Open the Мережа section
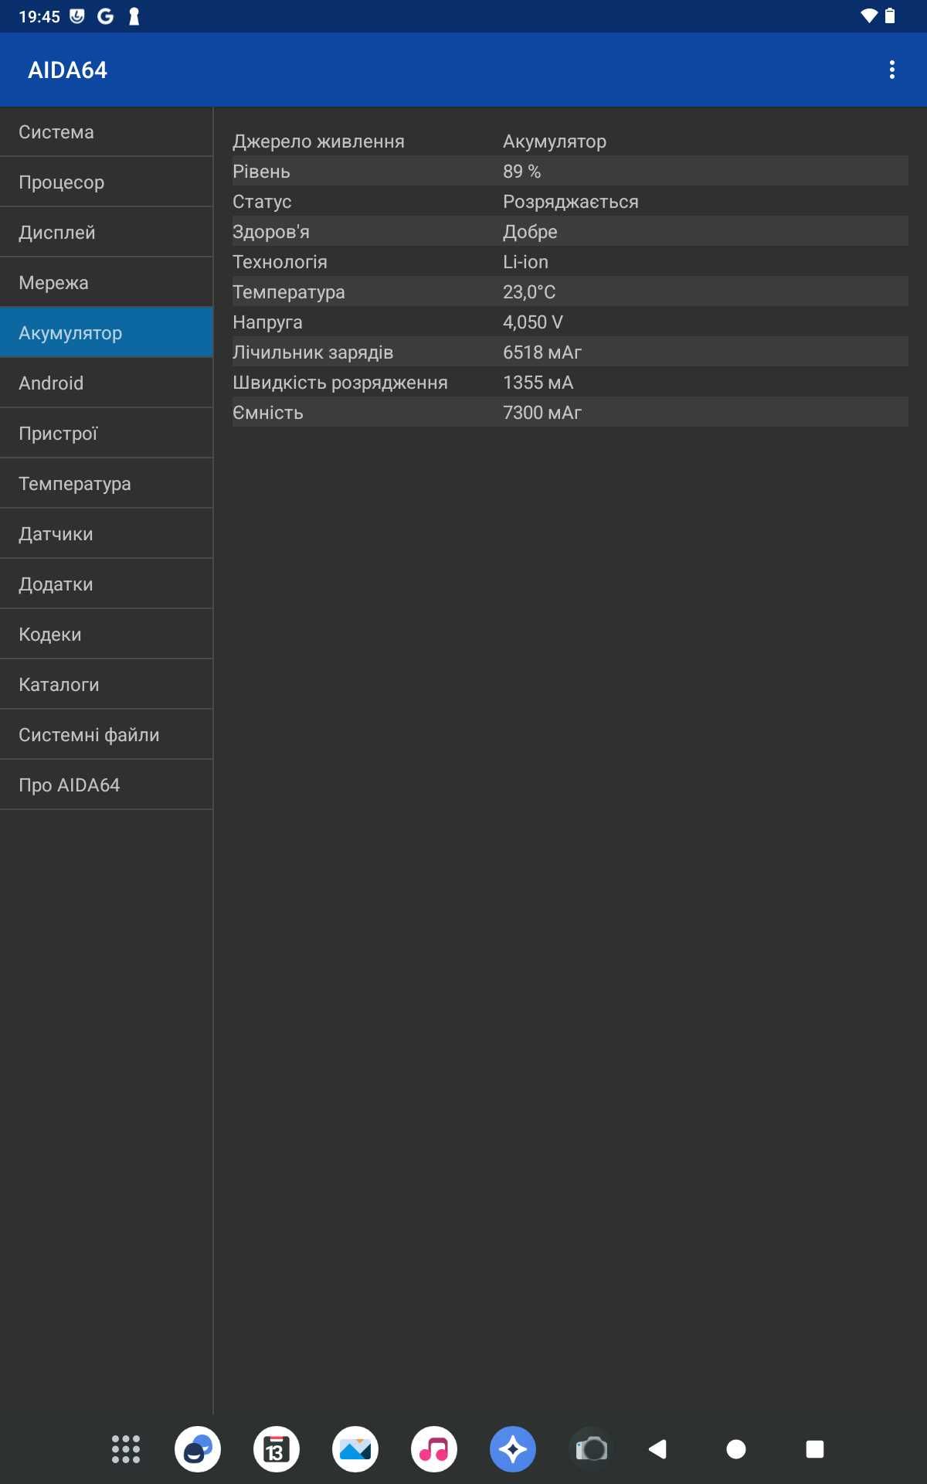 coord(107,283)
